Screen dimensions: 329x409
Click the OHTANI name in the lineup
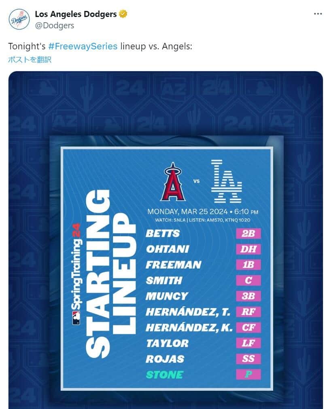167,249
